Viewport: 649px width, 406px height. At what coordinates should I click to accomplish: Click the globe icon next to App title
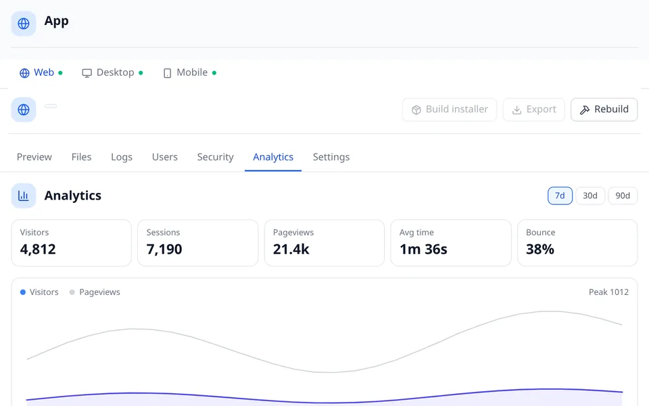point(24,24)
